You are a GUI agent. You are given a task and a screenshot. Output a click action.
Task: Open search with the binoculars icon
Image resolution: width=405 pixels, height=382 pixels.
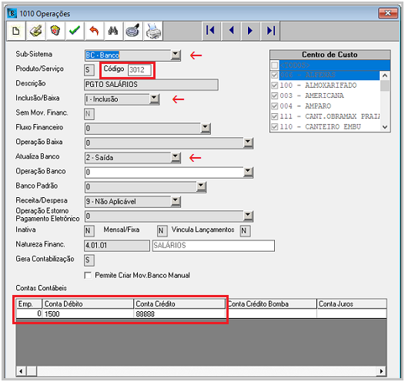coord(113,31)
